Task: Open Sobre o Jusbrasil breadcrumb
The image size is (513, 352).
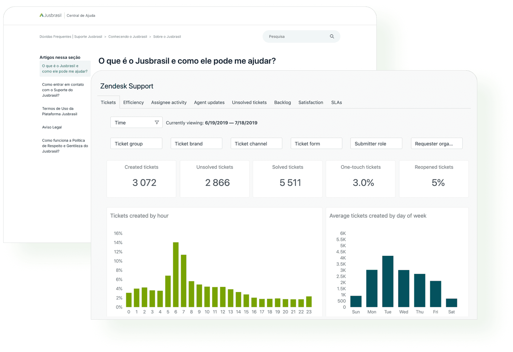Action: point(167,37)
